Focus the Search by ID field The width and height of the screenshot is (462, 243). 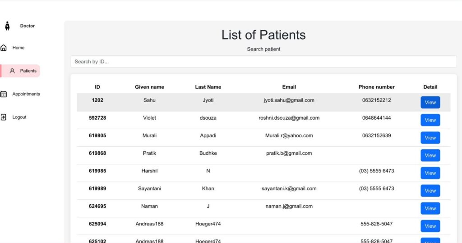[x=263, y=62]
